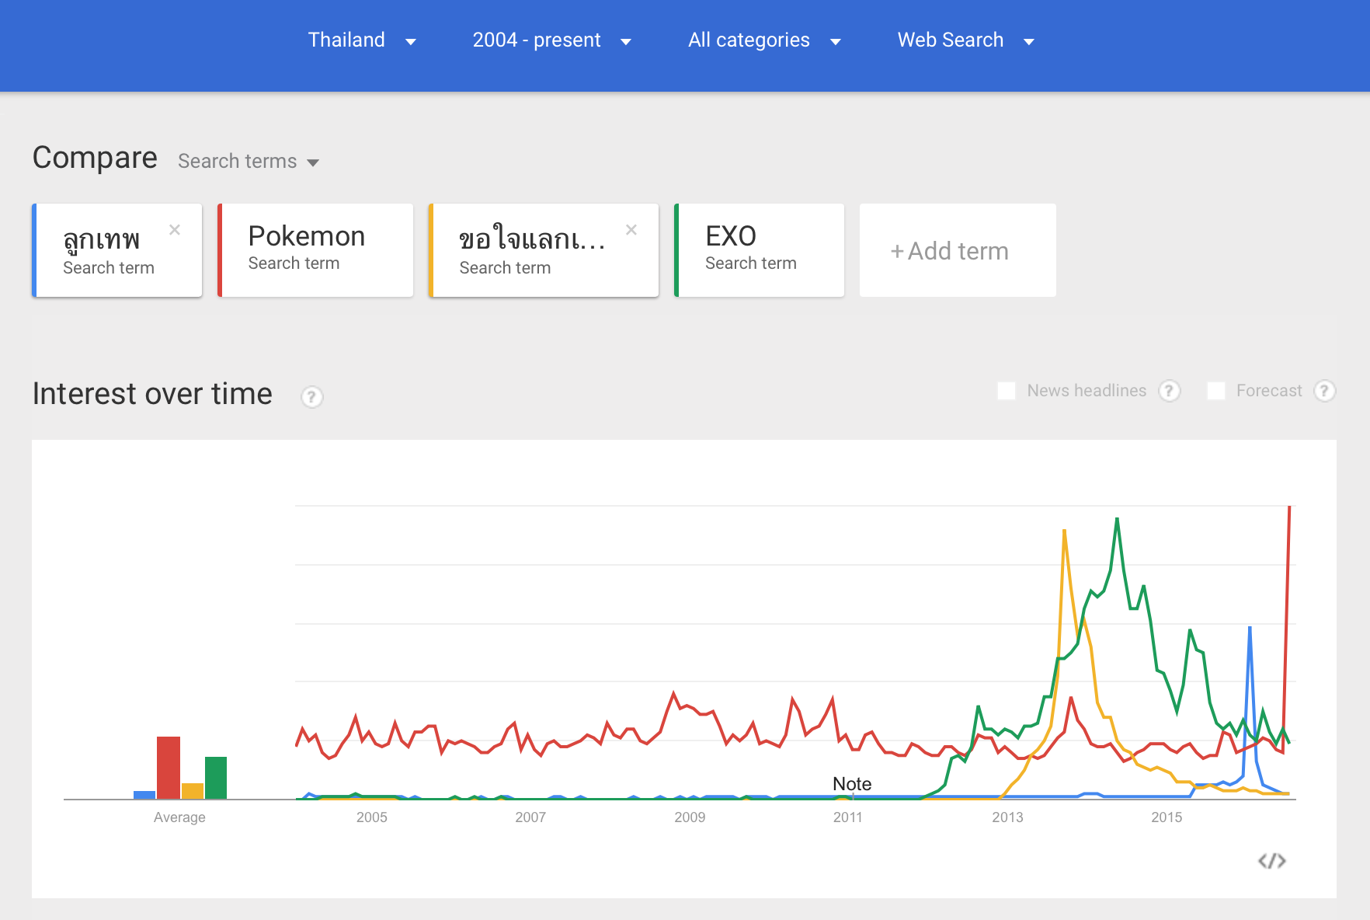Click help icon next to Interest over time
Image resolution: width=1370 pixels, height=920 pixels.
(311, 397)
